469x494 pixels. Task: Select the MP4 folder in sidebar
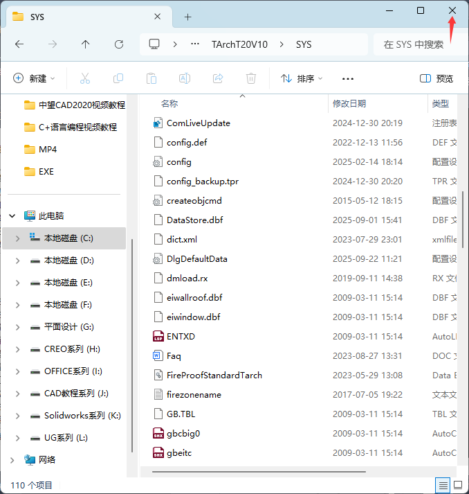pyautogui.click(x=40, y=150)
